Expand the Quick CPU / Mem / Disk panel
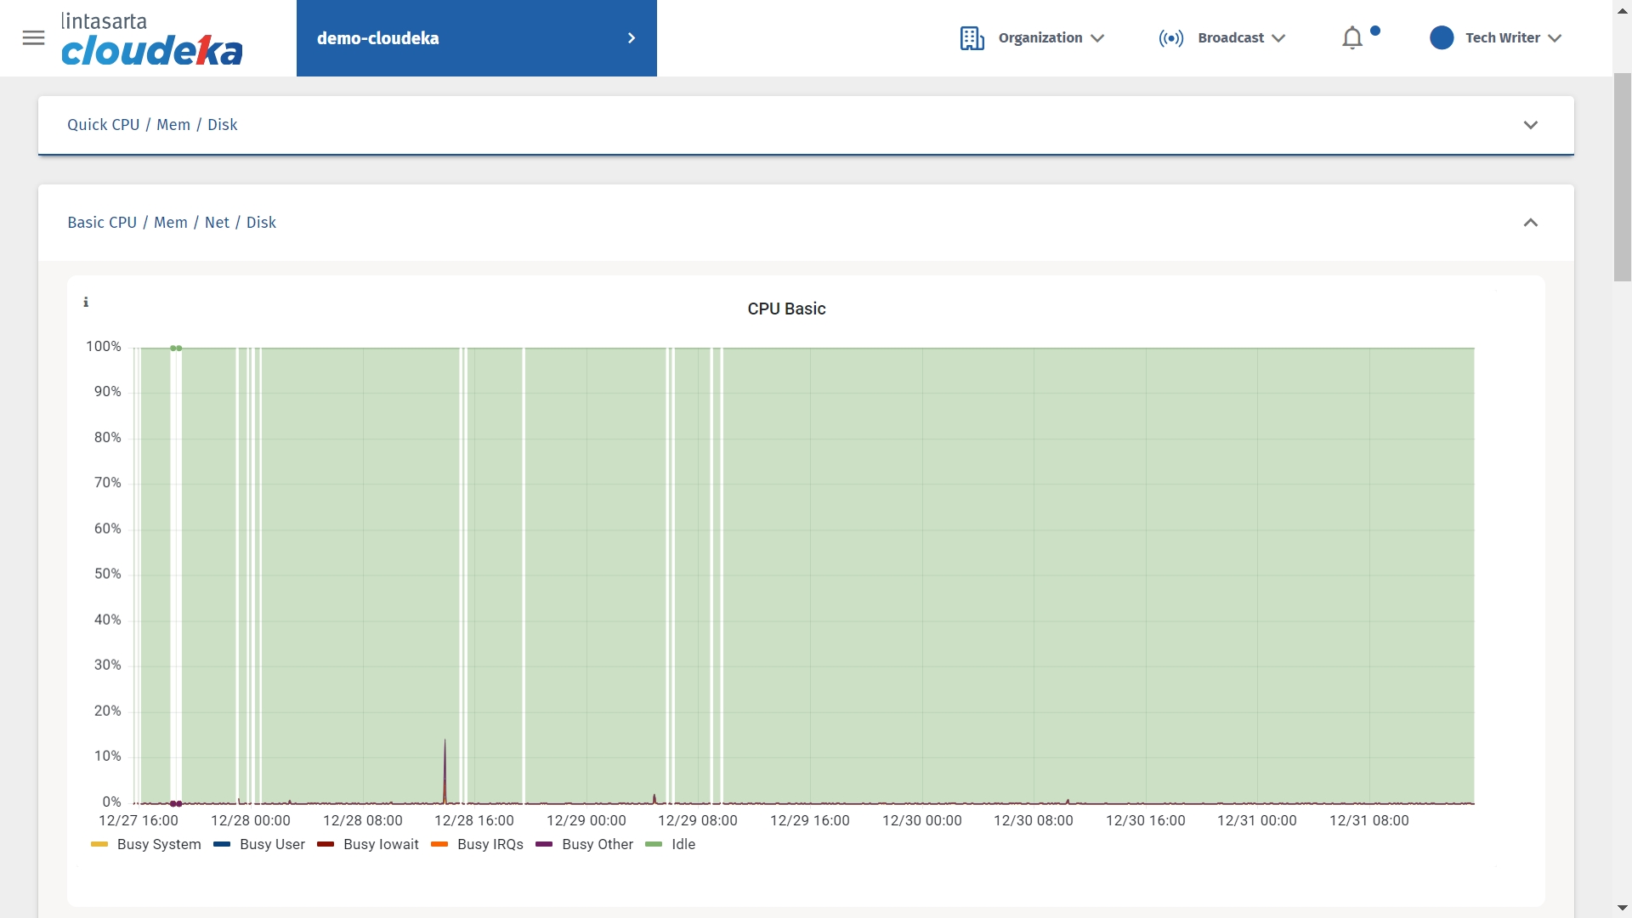 (x=1530, y=125)
